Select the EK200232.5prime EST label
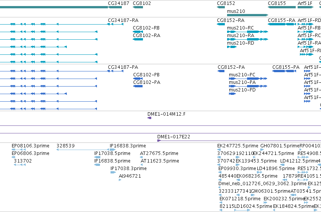 pos(284,199)
